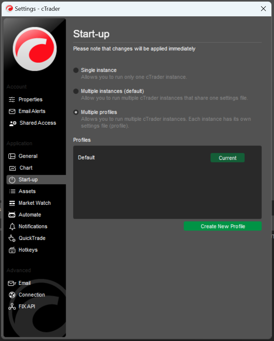
Task: Click the Hotkeys keyboard icon
Action: point(12,250)
